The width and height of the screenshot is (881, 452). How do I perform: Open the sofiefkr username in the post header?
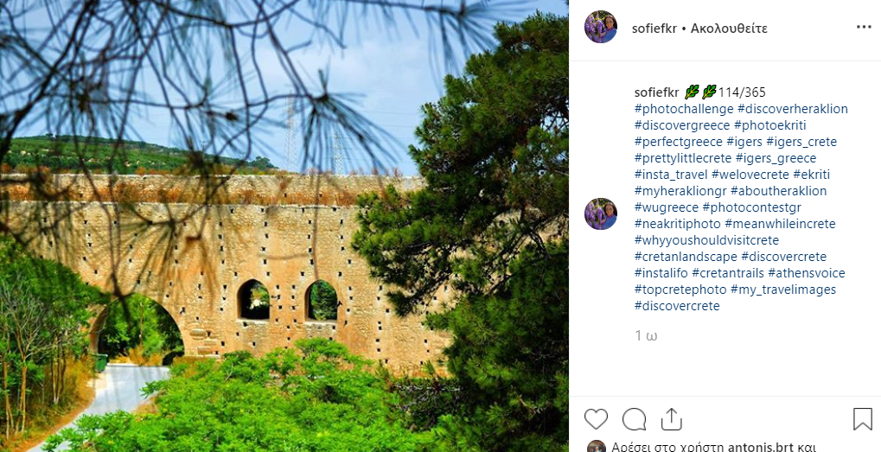654,28
